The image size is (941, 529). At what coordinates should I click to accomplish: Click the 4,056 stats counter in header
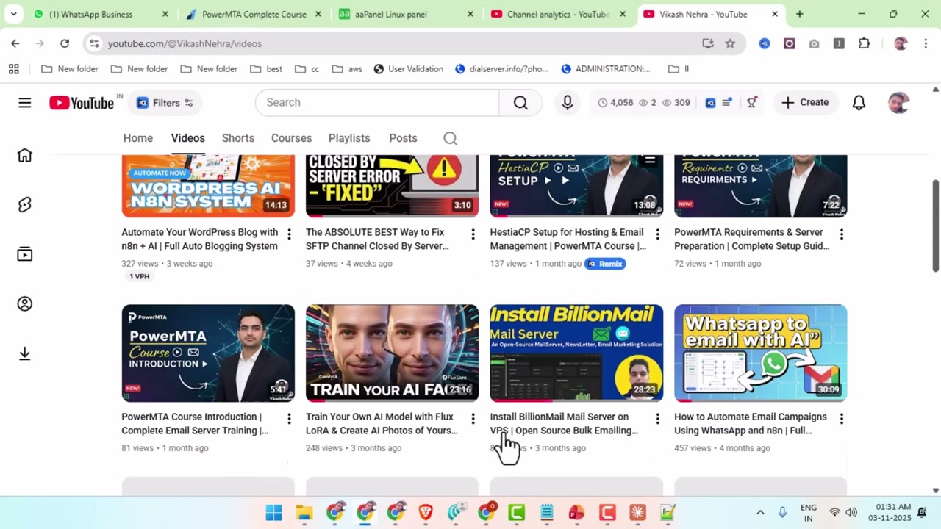pyautogui.click(x=615, y=103)
